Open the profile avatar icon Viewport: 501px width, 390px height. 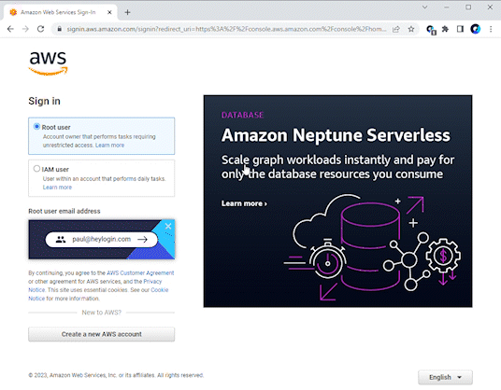click(x=476, y=29)
